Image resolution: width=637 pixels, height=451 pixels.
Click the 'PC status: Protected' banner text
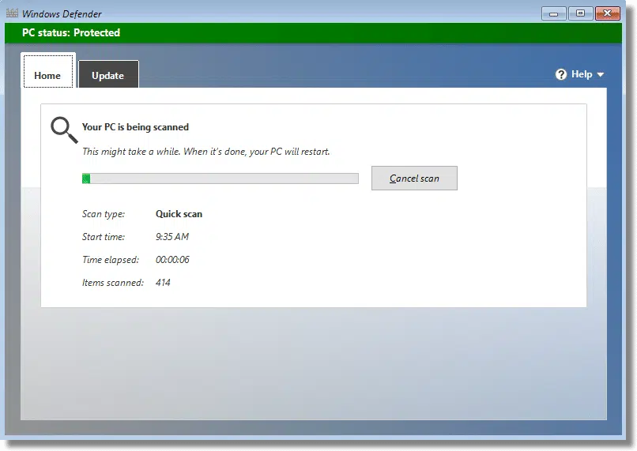tap(71, 32)
